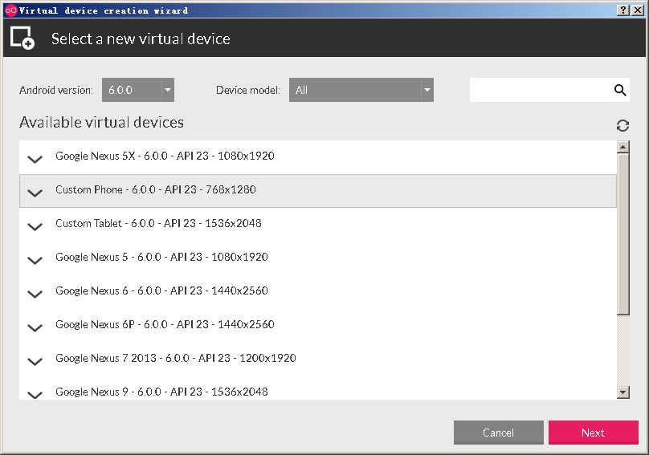Click the scrollbar down arrow
Screen dimensions: 649x455
[623, 392]
